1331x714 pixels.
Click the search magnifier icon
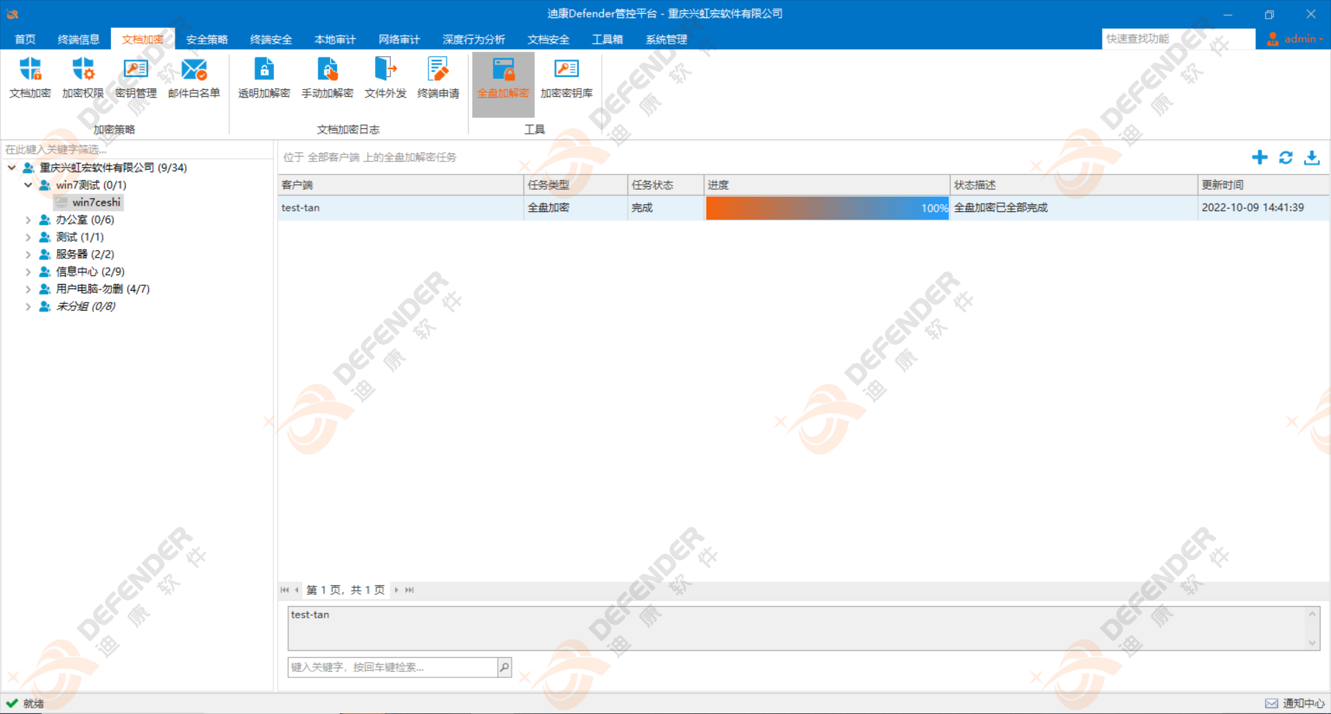505,667
